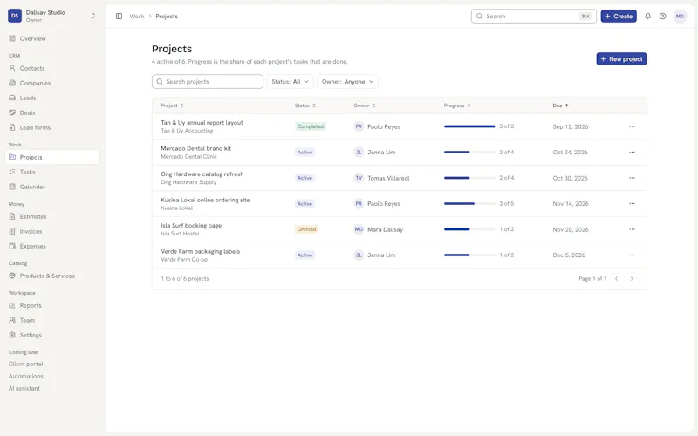Click the Invoices receipt icon
698x436 pixels.
pos(12,231)
